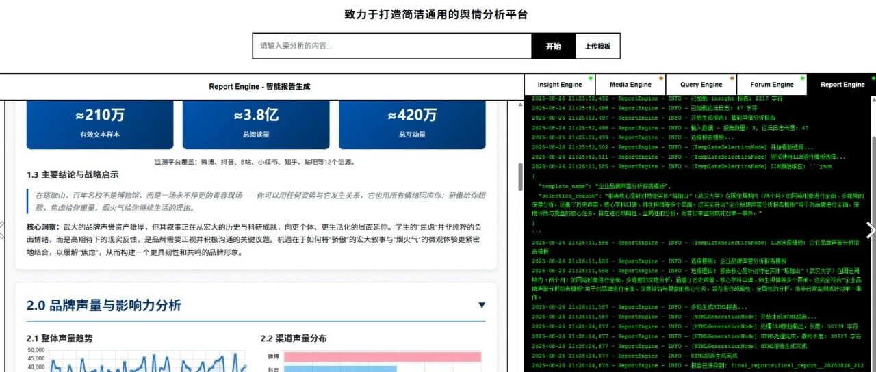
Task: Switch to the Media Engine tab
Action: point(630,85)
